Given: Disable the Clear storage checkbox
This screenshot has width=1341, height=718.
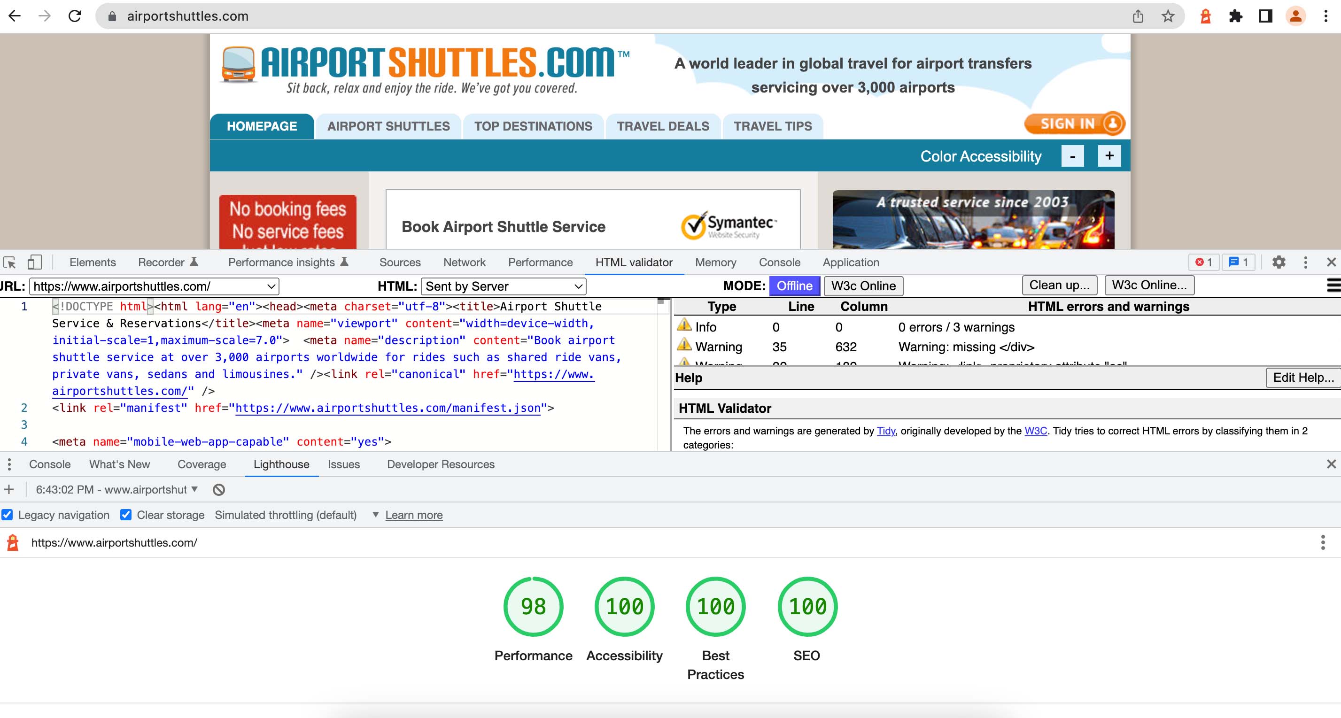Looking at the screenshot, I should tap(126, 515).
